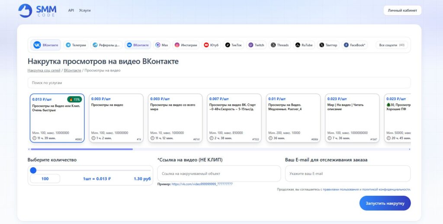Click the scrollbar right arrow
The width and height of the screenshot is (443, 224).
(410, 149)
